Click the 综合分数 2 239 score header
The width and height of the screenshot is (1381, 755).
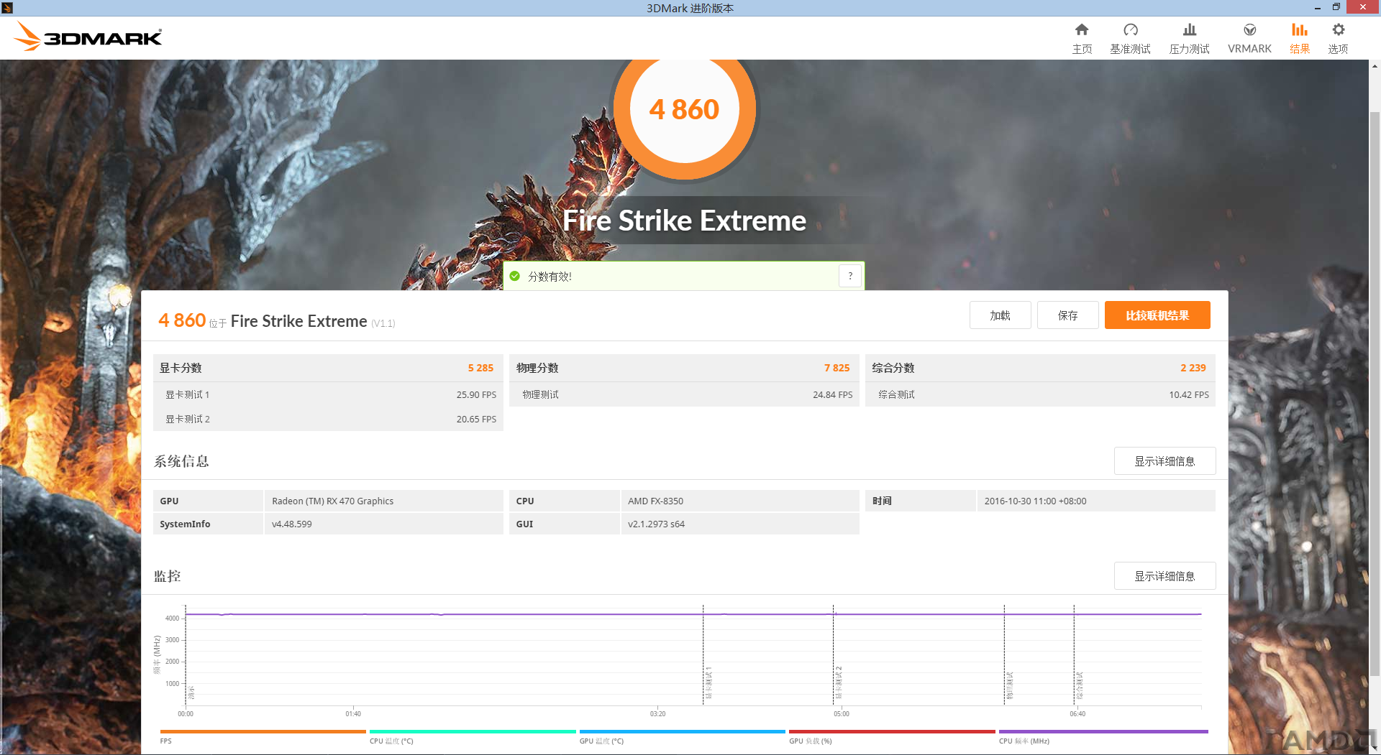pyautogui.click(x=1040, y=368)
